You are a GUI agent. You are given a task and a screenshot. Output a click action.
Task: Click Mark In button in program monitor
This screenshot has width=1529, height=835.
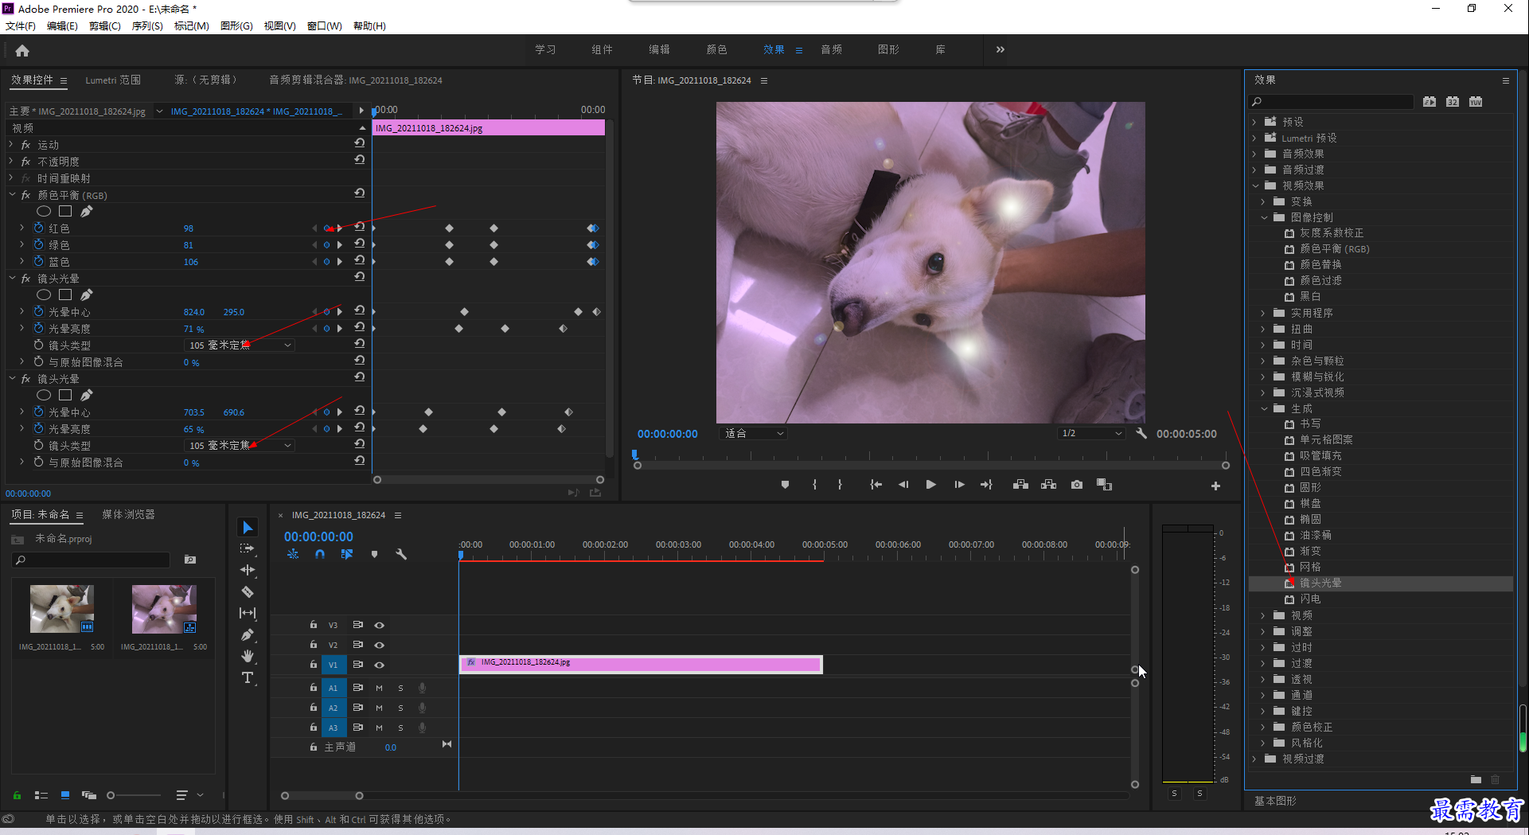[814, 485]
